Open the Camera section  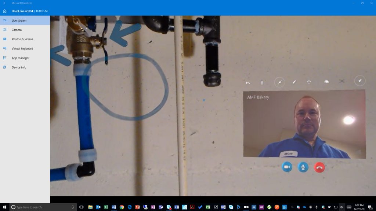pyautogui.click(x=17, y=30)
